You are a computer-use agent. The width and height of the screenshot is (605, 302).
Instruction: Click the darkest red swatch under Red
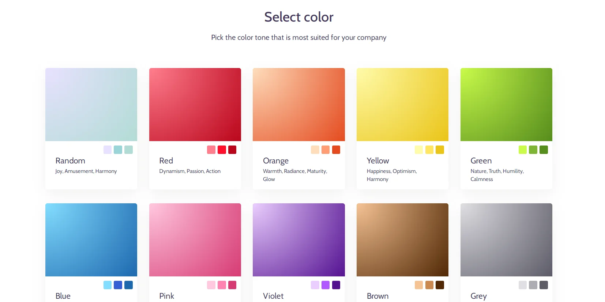pyautogui.click(x=232, y=150)
